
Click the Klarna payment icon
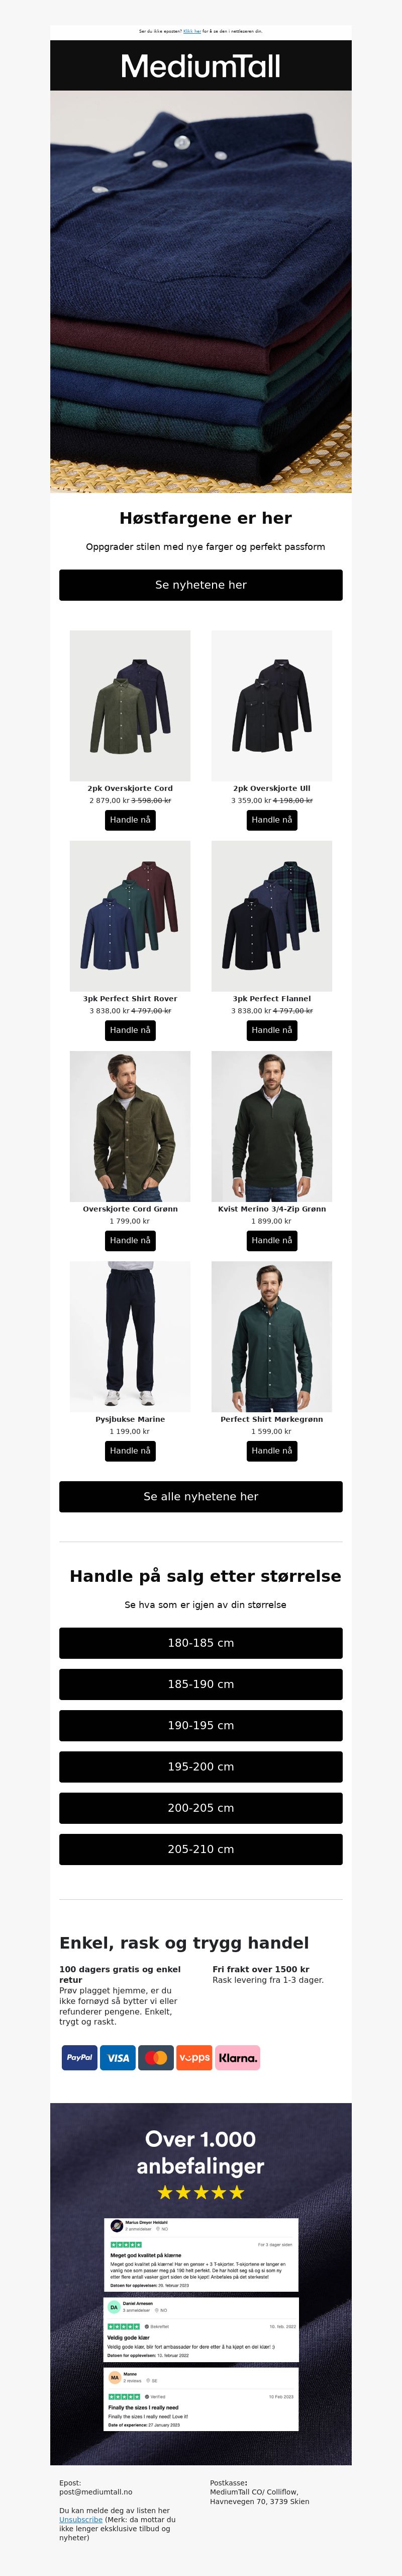click(237, 2057)
